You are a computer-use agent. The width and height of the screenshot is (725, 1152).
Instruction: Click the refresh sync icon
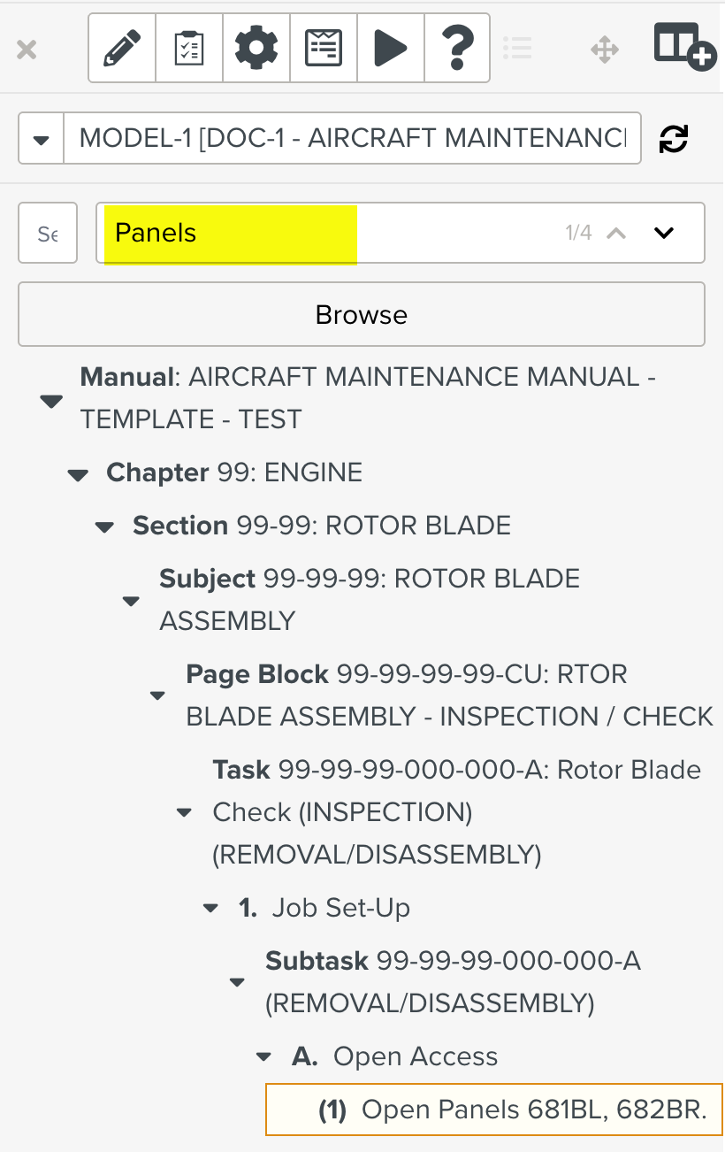tap(674, 139)
